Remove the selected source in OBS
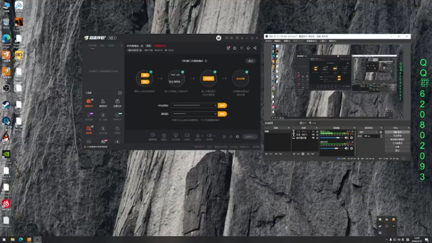432x243 pixels. pyautogui.click(x=299, y=154)
